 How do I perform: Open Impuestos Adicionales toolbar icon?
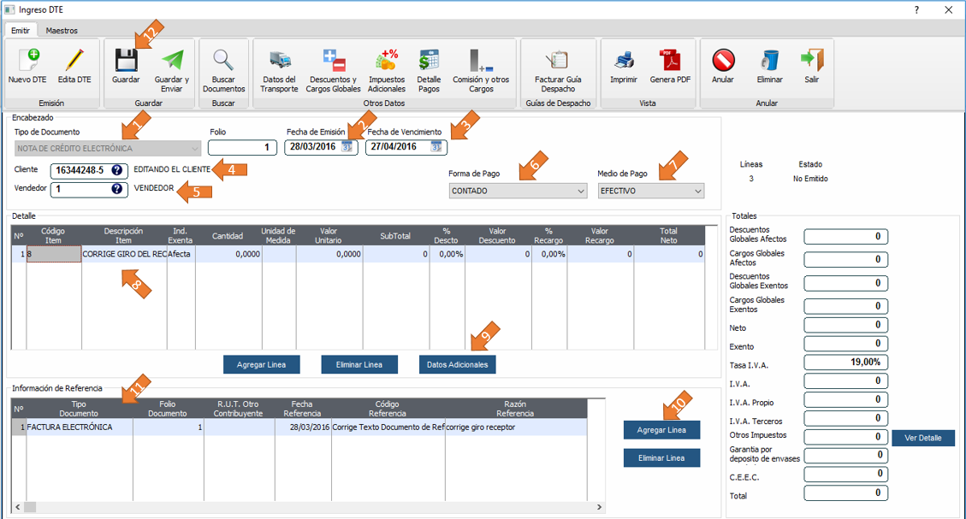point(386,61)
